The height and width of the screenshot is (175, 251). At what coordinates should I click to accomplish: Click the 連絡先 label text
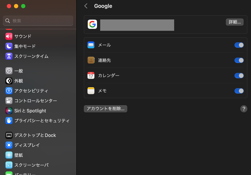pos(104,60)
